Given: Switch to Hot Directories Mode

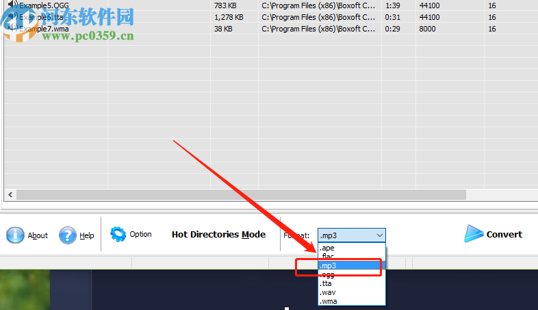Looking at the screenshot, I should click(x=218, y=235).
